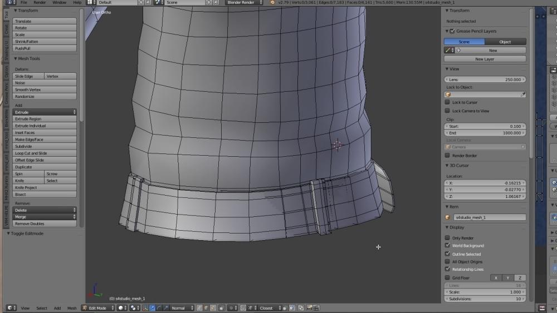Open the Merge dropdown

pyautogui.click(x=45, y=217)
